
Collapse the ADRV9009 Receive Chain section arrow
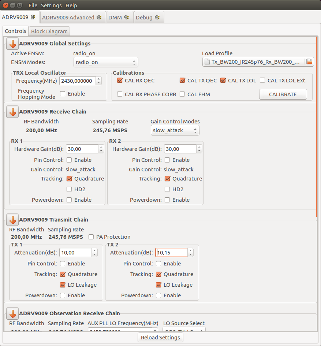coord(12,112)
